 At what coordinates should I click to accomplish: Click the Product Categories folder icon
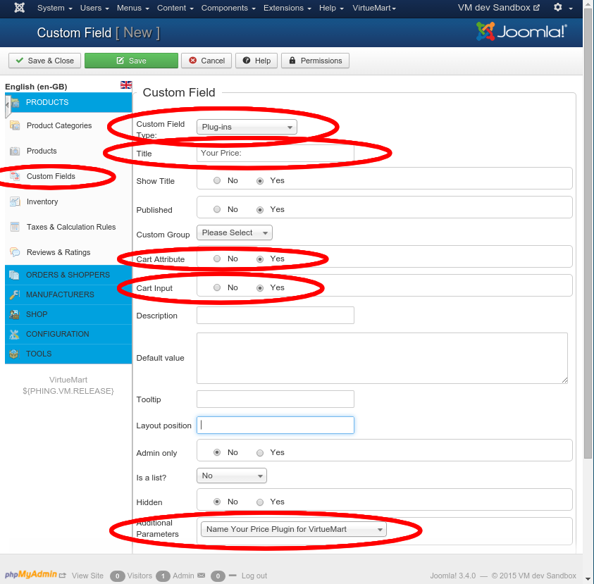(15, 125)
